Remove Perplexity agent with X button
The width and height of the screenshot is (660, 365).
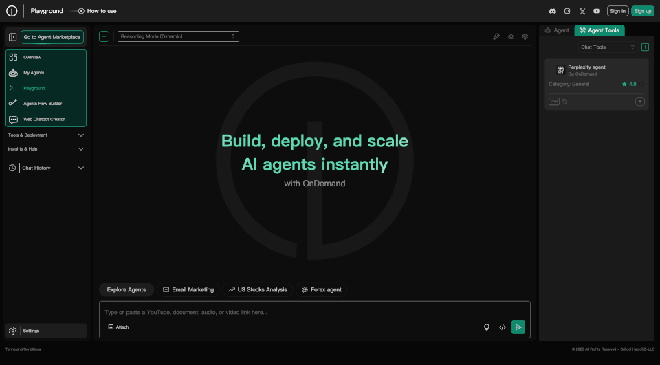click(639, 102)
